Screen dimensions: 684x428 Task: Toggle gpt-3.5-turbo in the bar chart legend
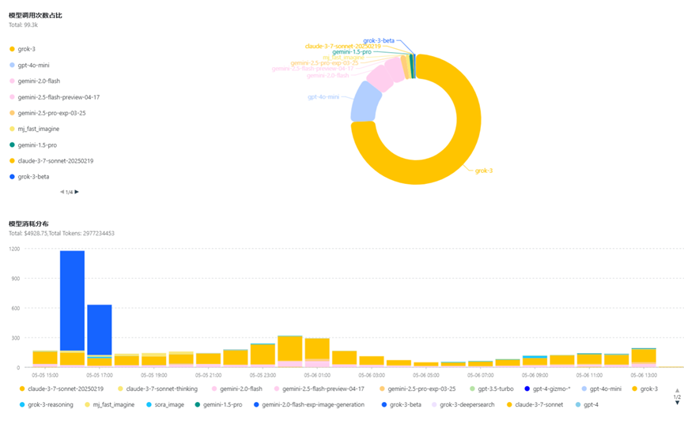(492, 389)
